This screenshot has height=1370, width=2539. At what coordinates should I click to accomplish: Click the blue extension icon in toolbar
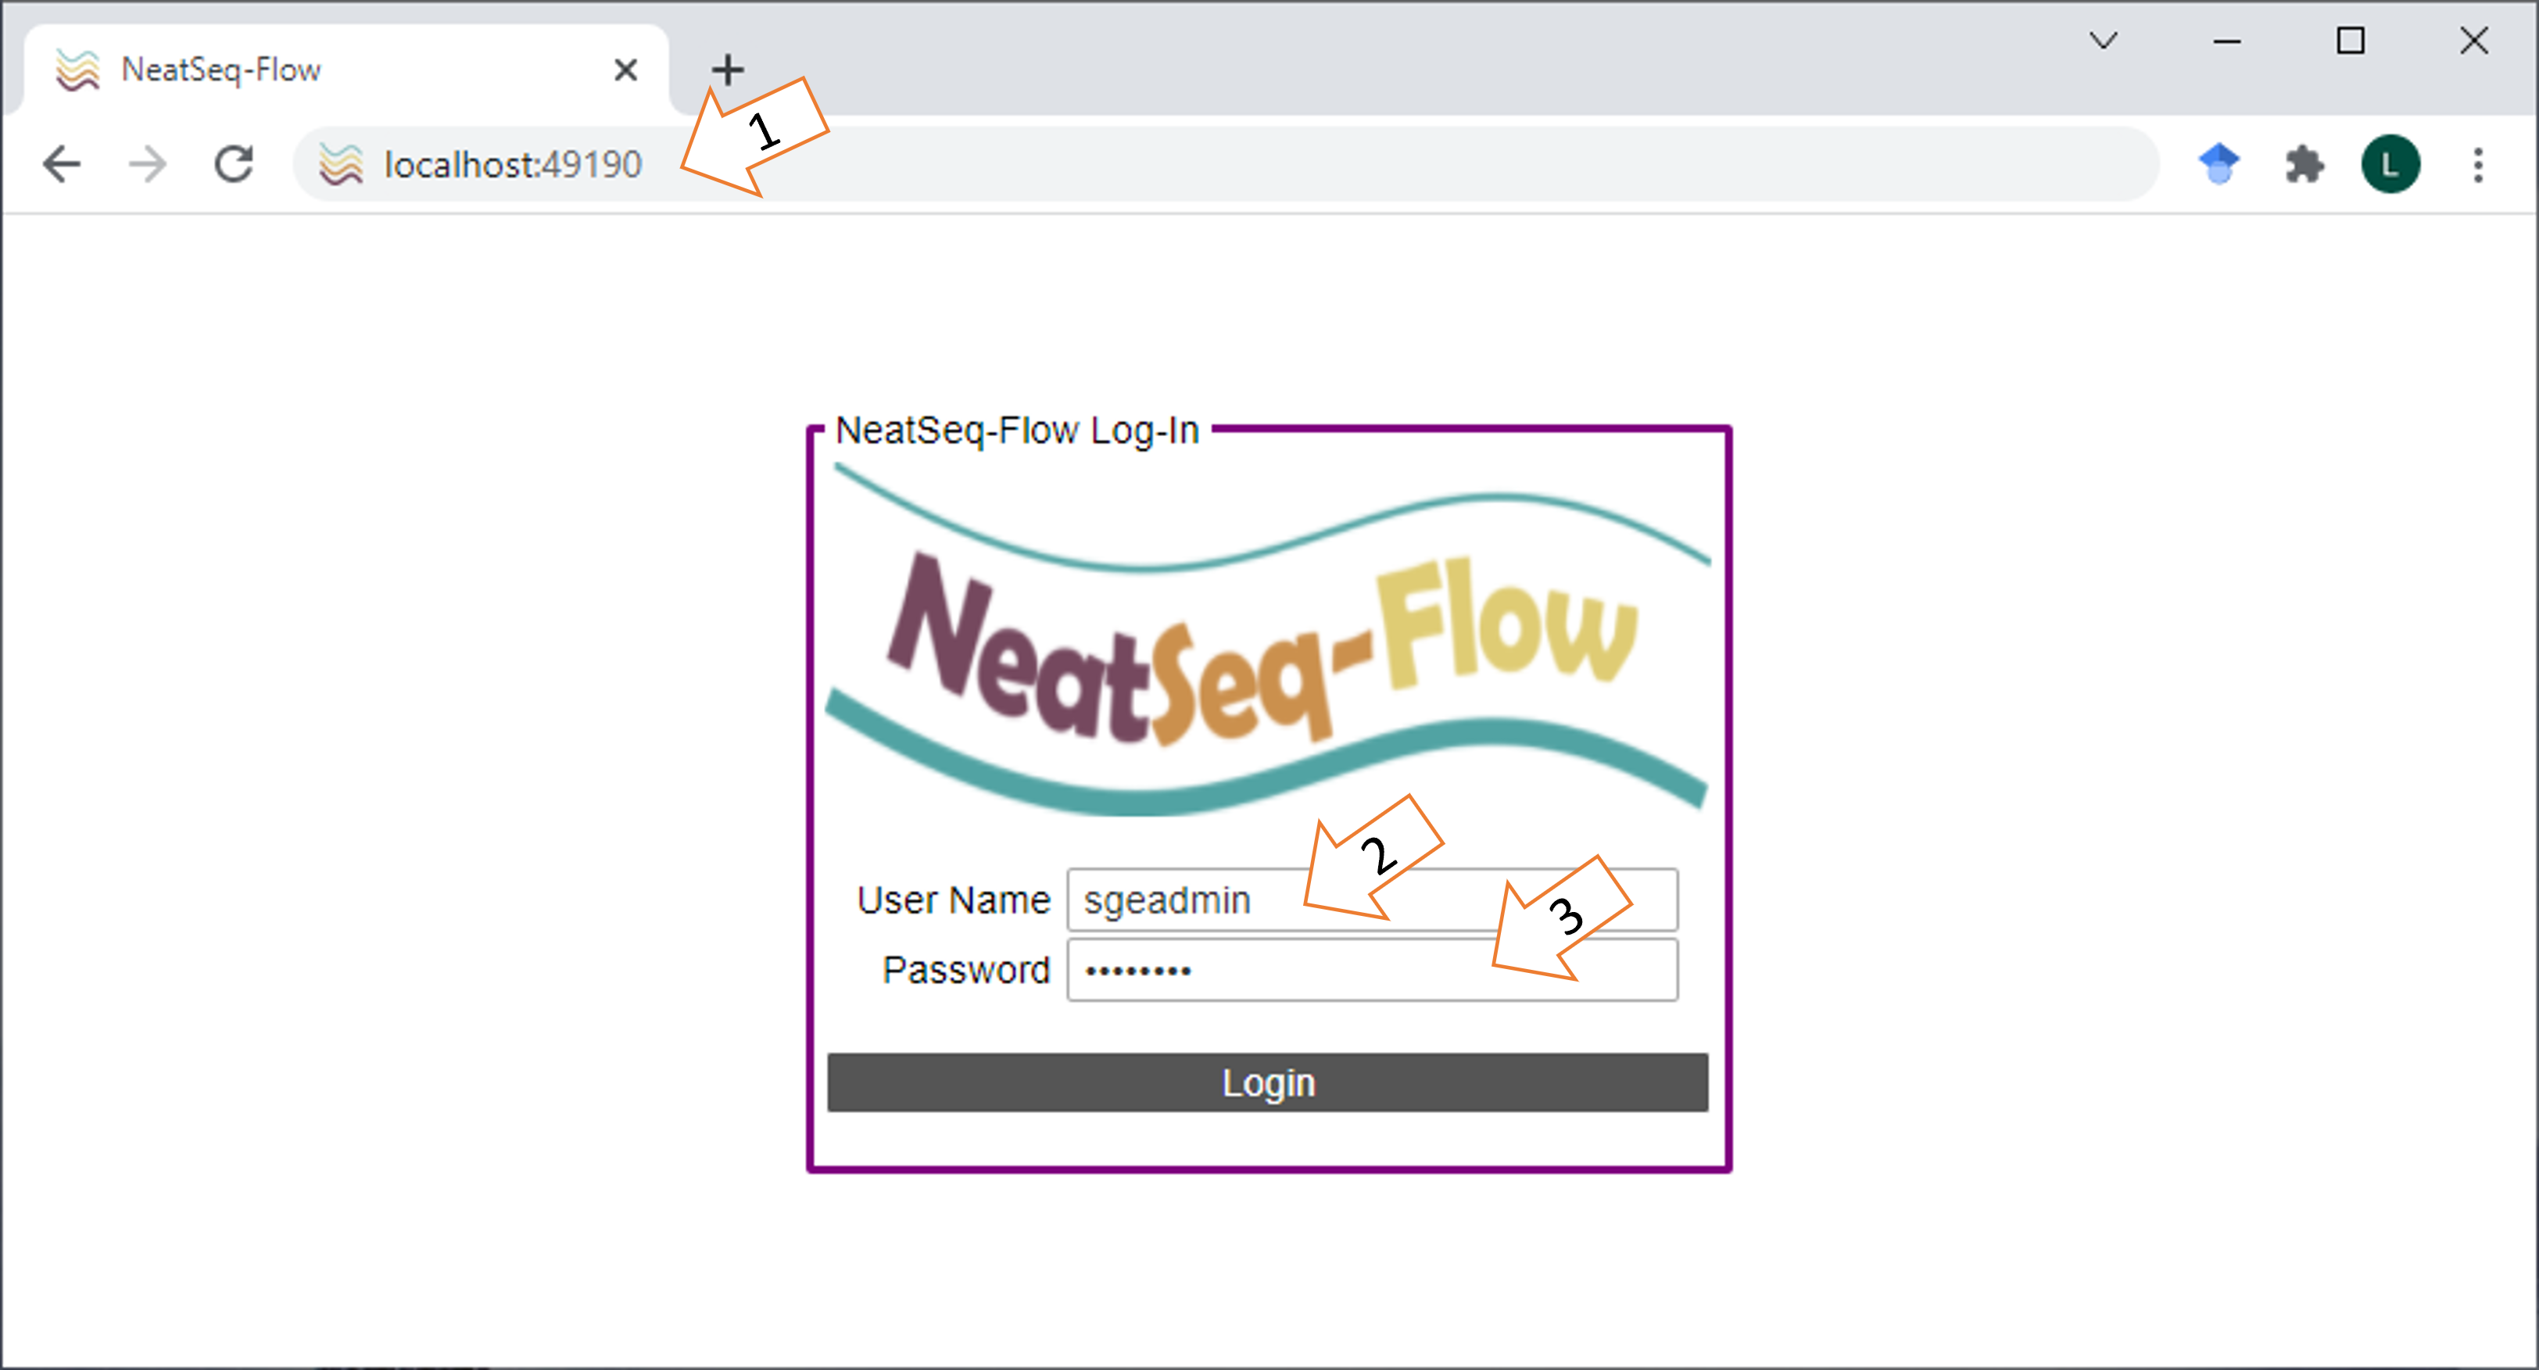(2218, 163)
